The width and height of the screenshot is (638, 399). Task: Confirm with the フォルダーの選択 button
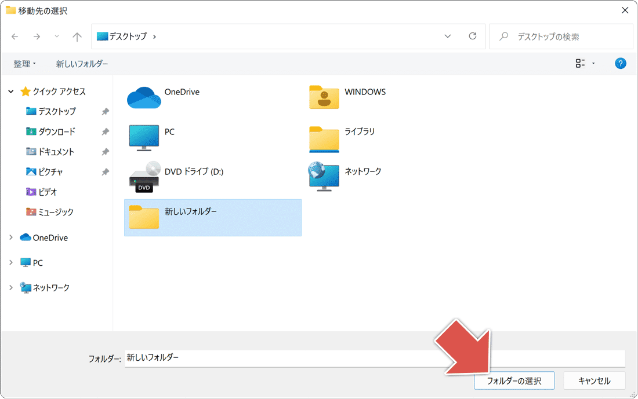tap(514, 380)
